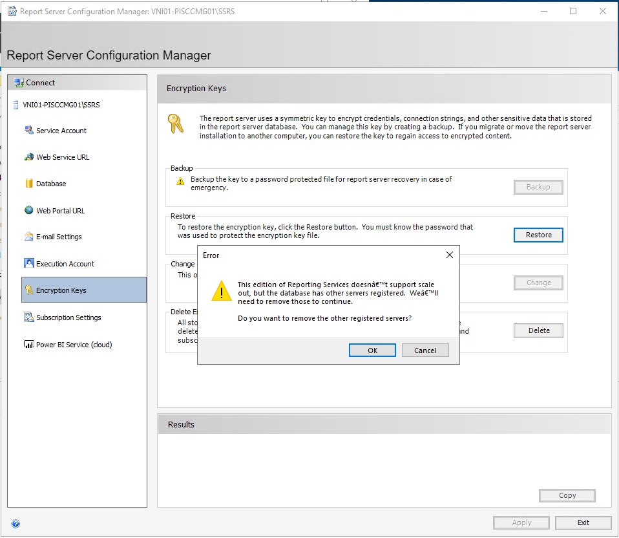This screenshot has width=619, height=538.
Task: Maximize the Configuration Manager window
Action: click(573, 11)
